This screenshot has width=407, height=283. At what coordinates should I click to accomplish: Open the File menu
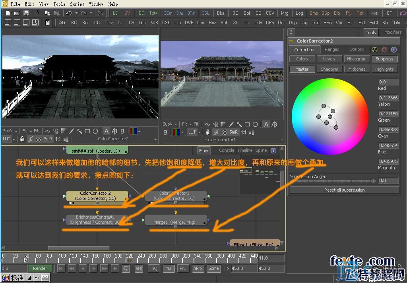pos(15,4)
